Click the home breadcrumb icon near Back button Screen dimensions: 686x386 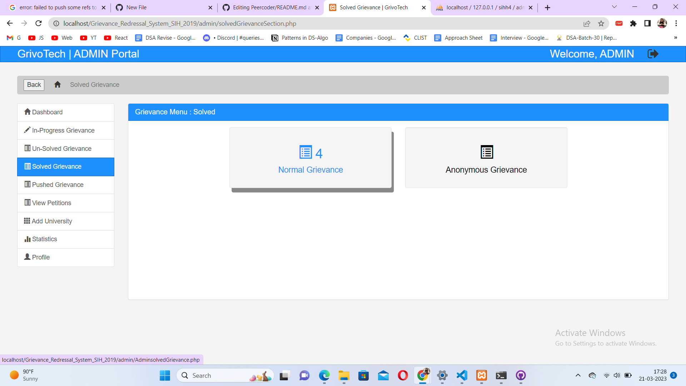point(57,85)
